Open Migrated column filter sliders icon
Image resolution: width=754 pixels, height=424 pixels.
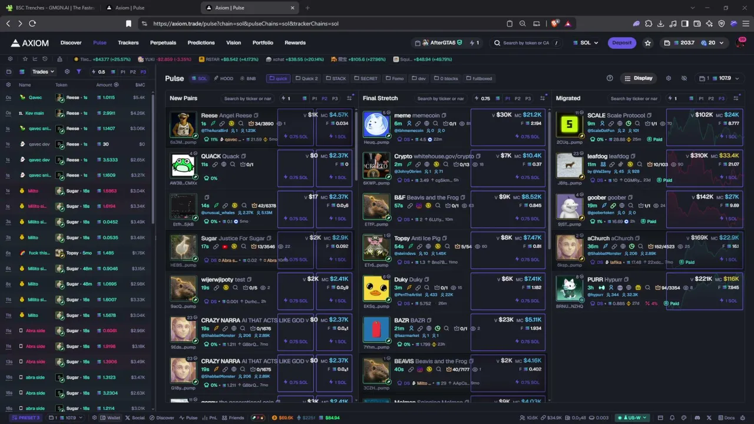(736, 98)
